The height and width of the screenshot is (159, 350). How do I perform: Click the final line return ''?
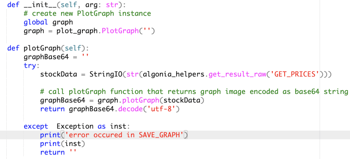58,152
